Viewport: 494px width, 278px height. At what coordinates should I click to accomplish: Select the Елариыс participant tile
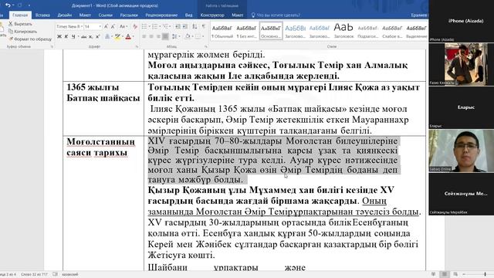click(462, 107)
